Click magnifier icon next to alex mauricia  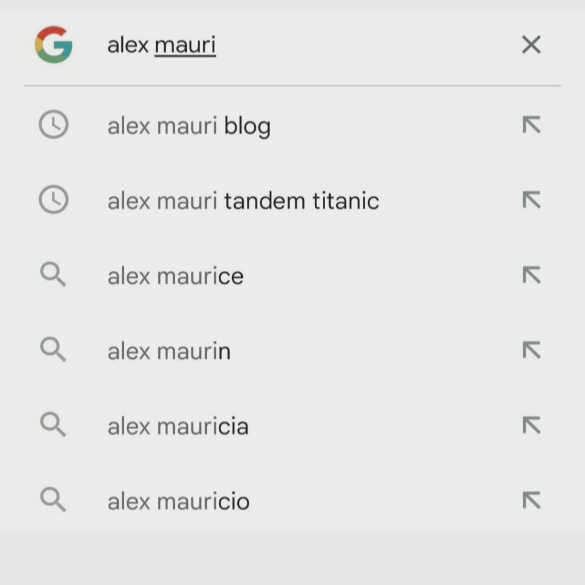click(x=53, y=426)
